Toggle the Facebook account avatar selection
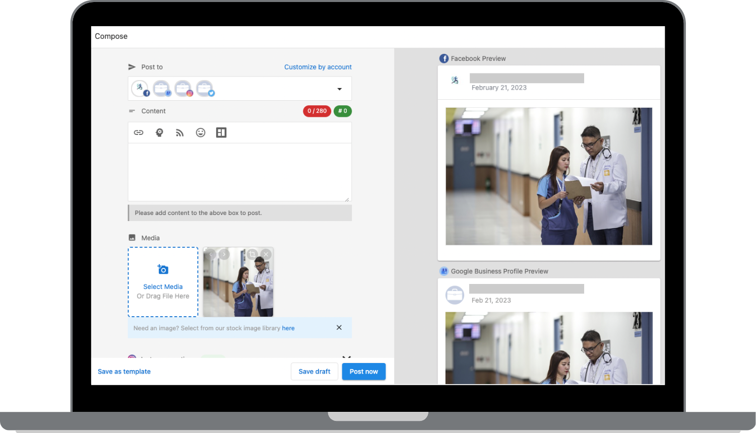This screenshot has height=433, width=756. point(140,88)
